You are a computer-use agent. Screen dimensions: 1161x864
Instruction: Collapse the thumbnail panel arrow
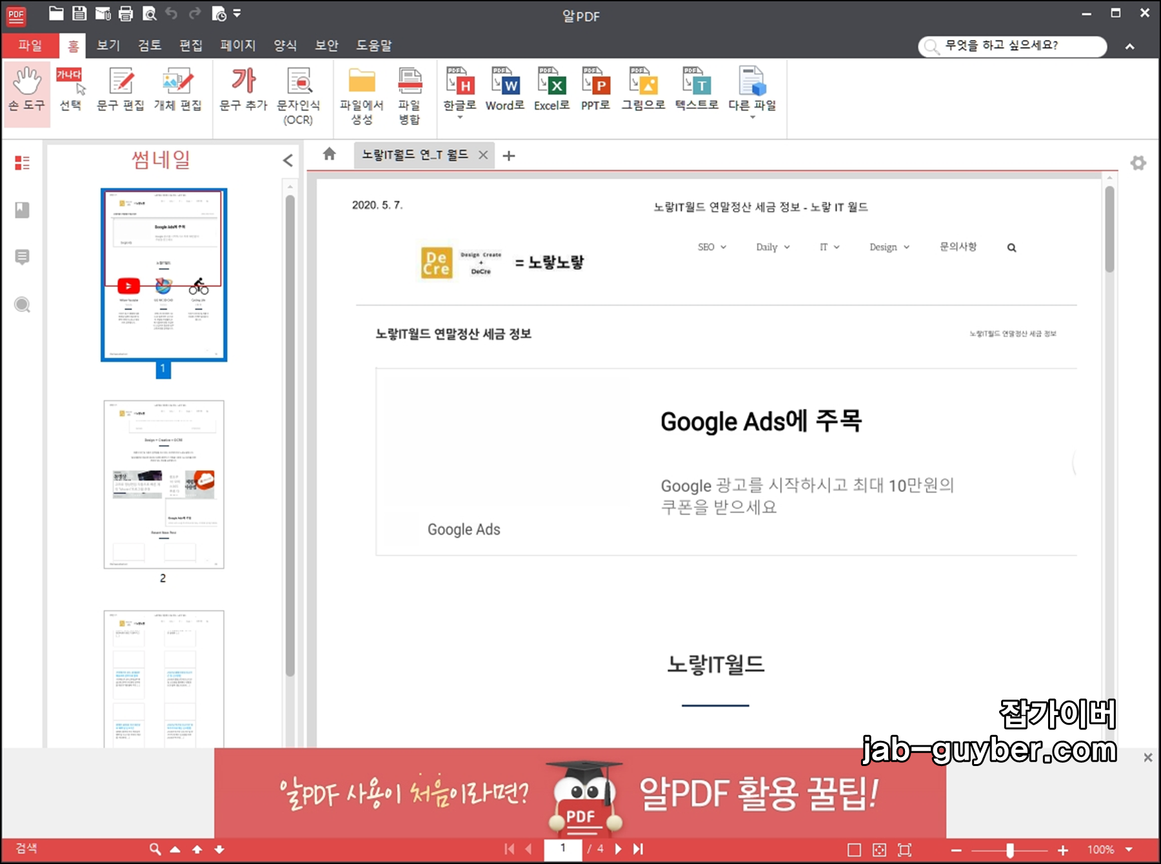[x=288, y=161]
